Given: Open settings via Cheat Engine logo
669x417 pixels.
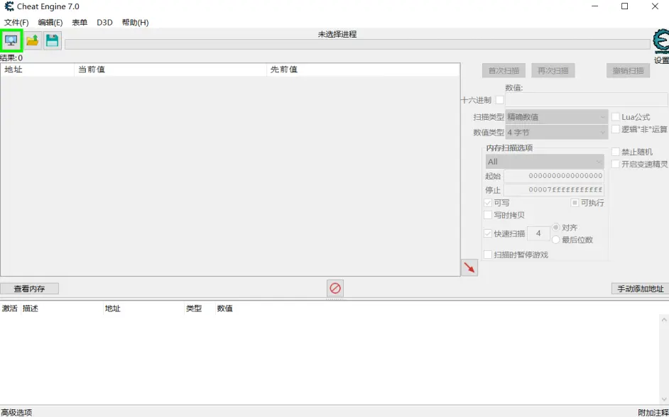Looking at the screenshot, I should coord(660,45).
